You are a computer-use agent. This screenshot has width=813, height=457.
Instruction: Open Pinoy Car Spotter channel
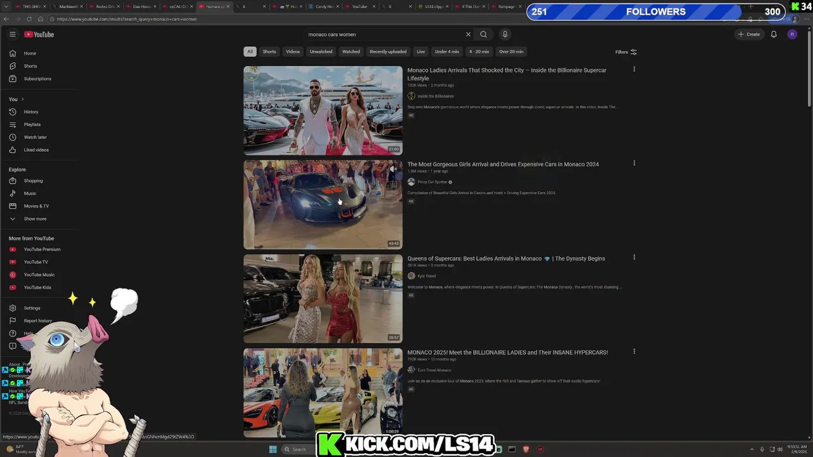pyautogui.click(x=433, y=182)
